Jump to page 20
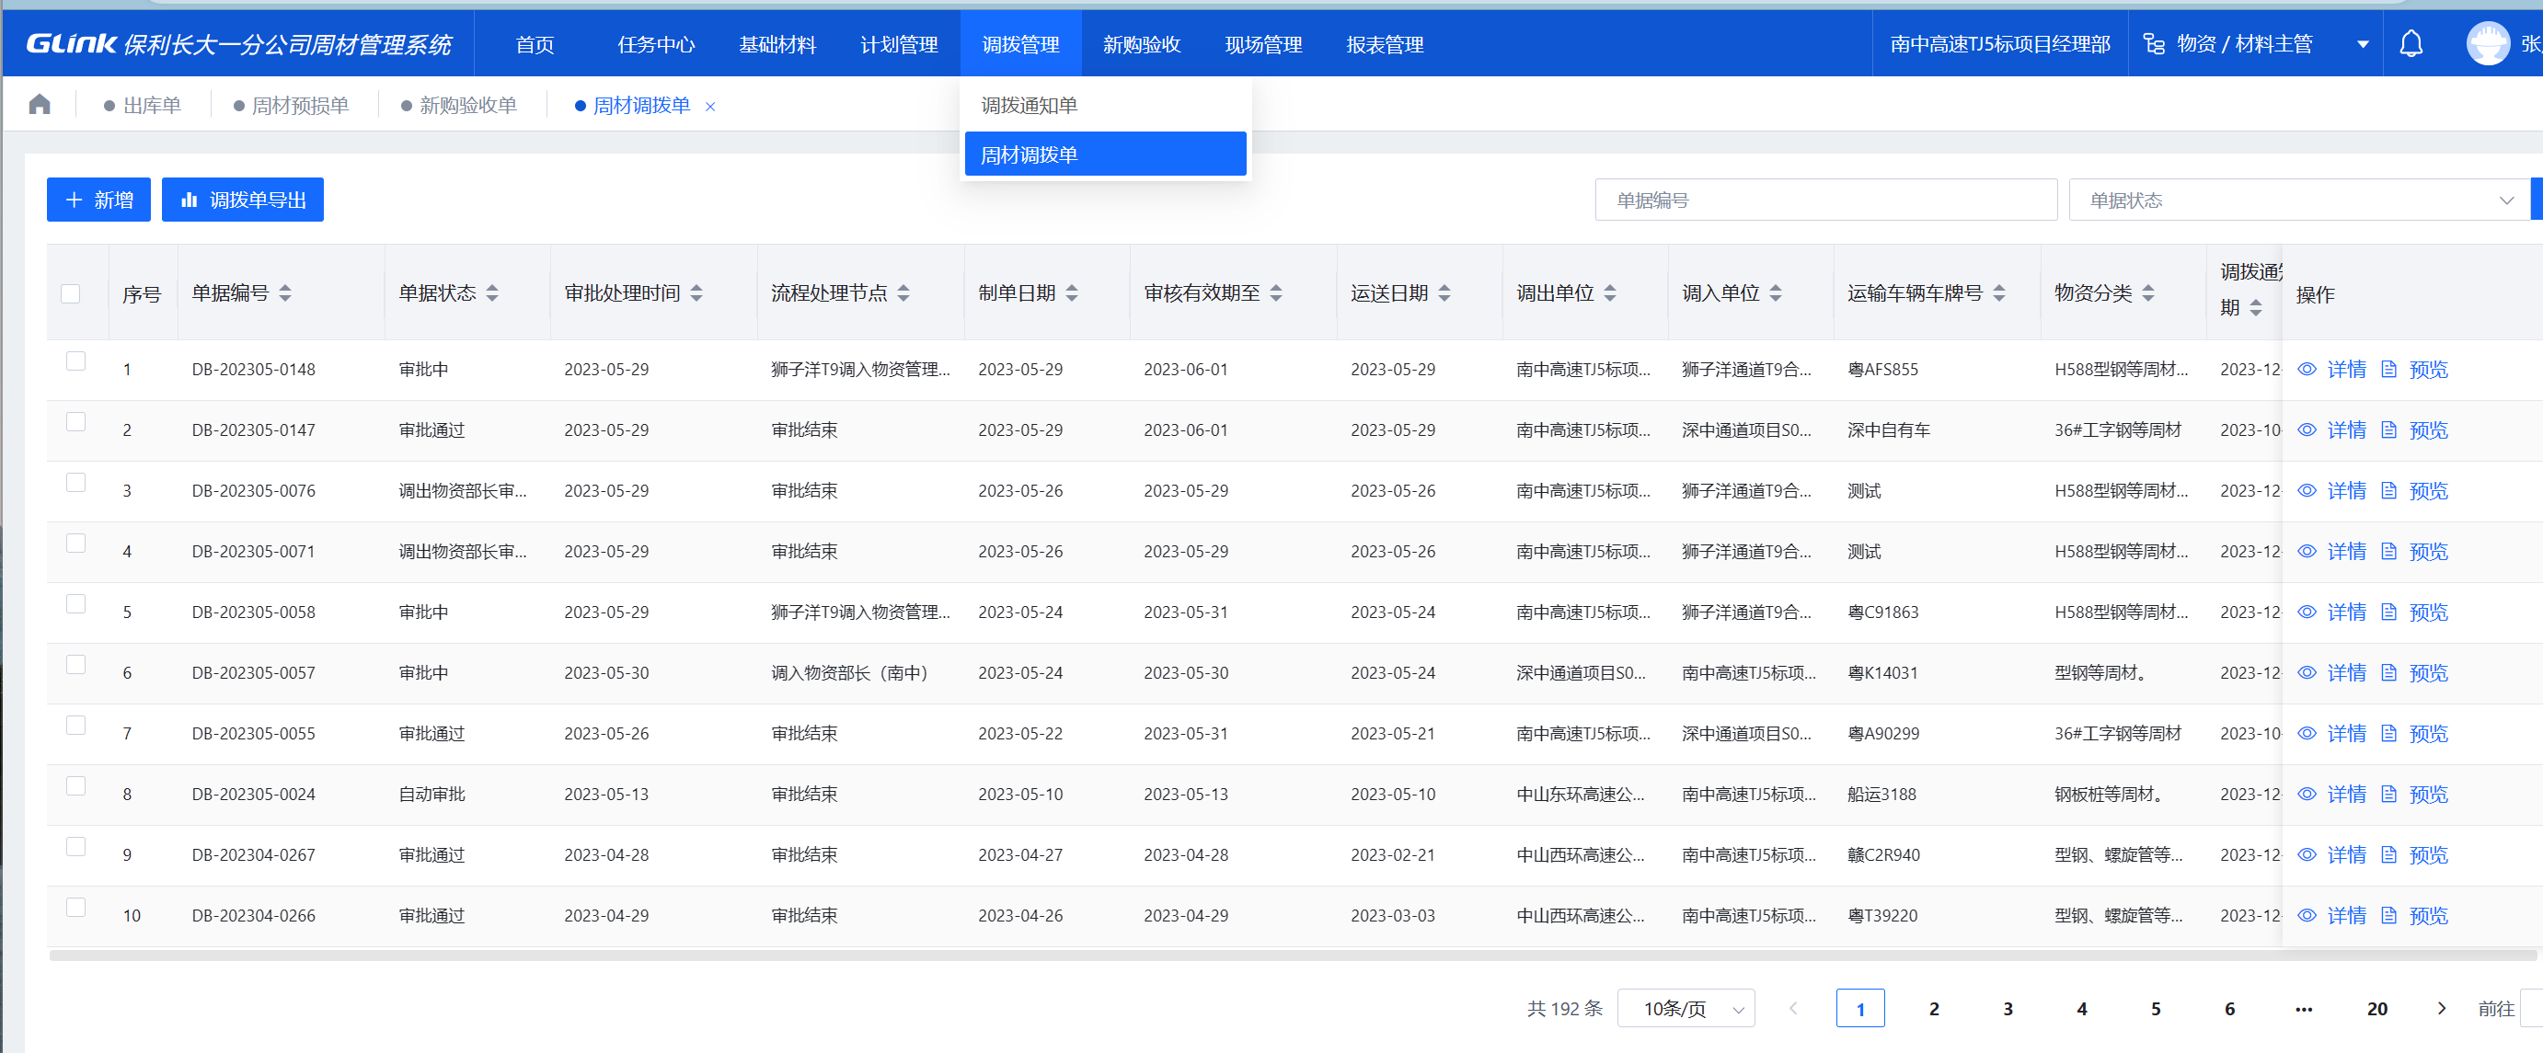 [2377, 1009]
